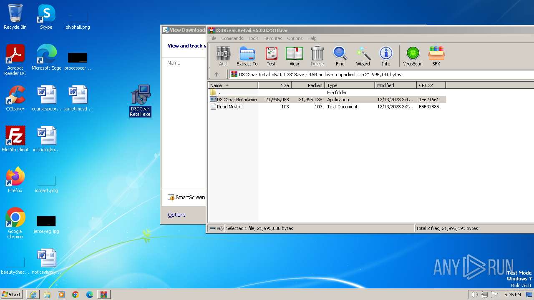This screenshot has width=534, height=300.
Task: Select the CCleaner desktop shortcut
Action: (15, 98)
